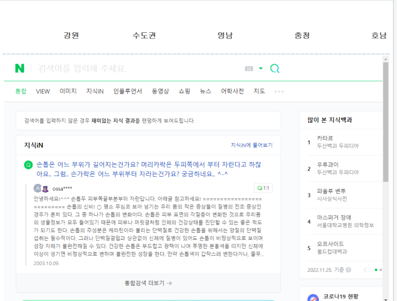Open the 이미지 tab
This screenshot has width=397, height=301.
[68, 91]
